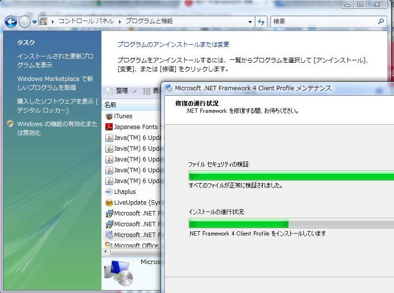
Task: Click the magnifier search icon
Action: point(381,22)
